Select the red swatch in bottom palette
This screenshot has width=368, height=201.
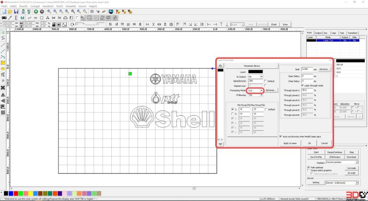click(x=16, y=194)
